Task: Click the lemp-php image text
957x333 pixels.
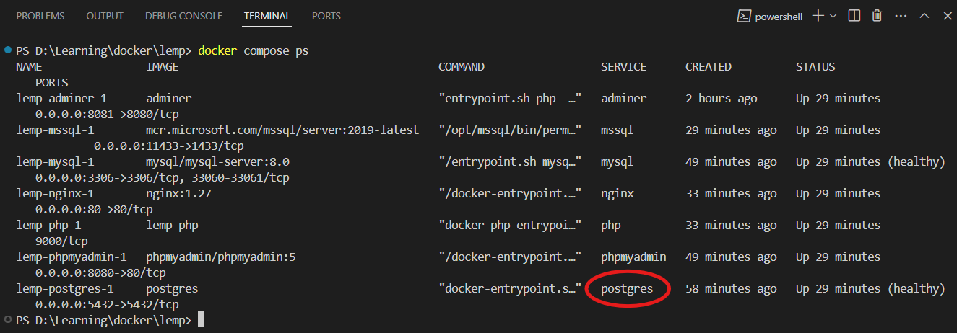Action: click(x=172, y=225)
